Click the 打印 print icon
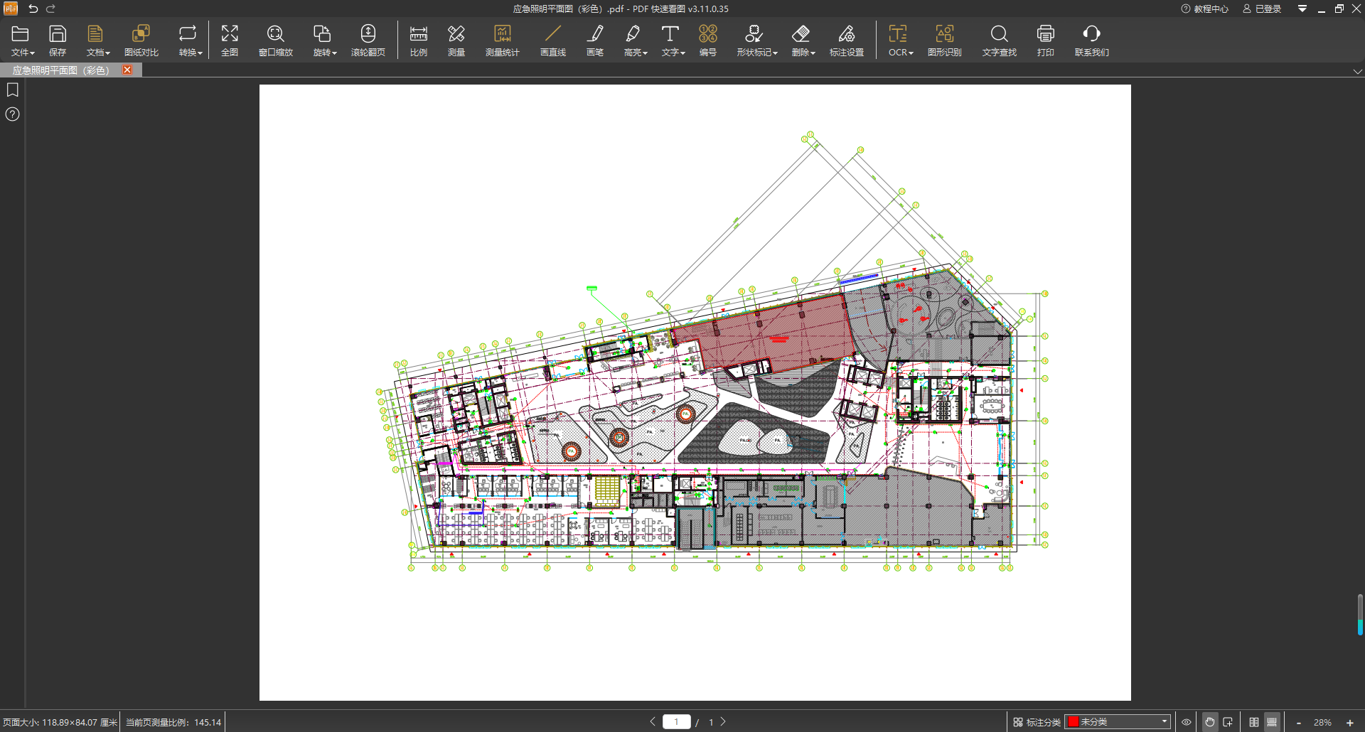The height and width of the screenshot is (732, 1365). (x=1046, y=41)
